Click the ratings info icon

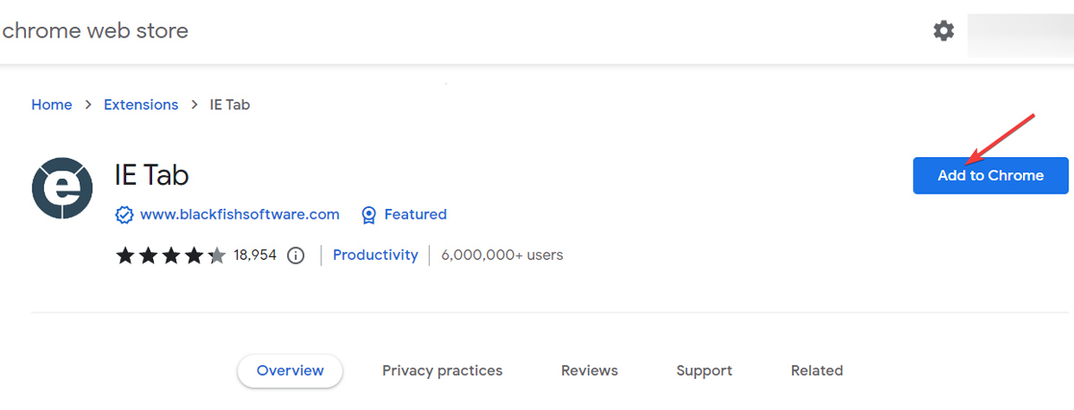pos(295,255)
